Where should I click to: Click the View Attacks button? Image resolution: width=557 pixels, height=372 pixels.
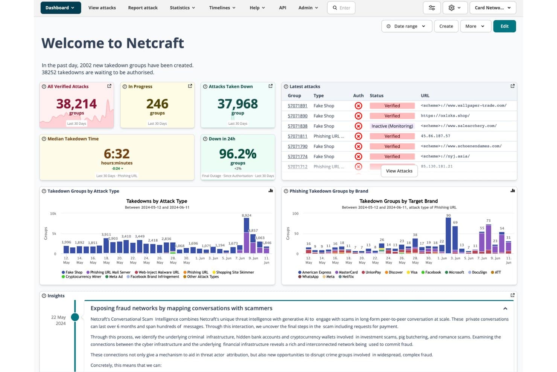coord(399,171)
